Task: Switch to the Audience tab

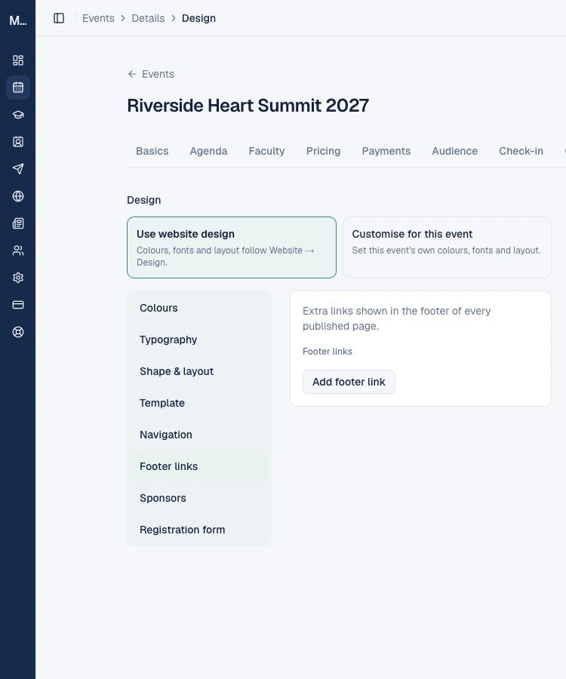Action: pyautogui.click(x=455, y=151)
